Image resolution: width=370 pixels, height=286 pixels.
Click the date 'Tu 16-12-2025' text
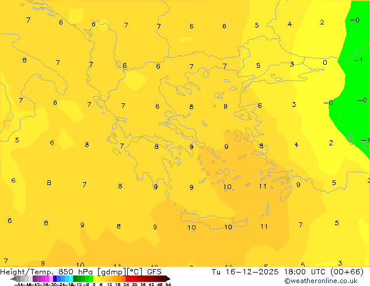pos(245,271)
